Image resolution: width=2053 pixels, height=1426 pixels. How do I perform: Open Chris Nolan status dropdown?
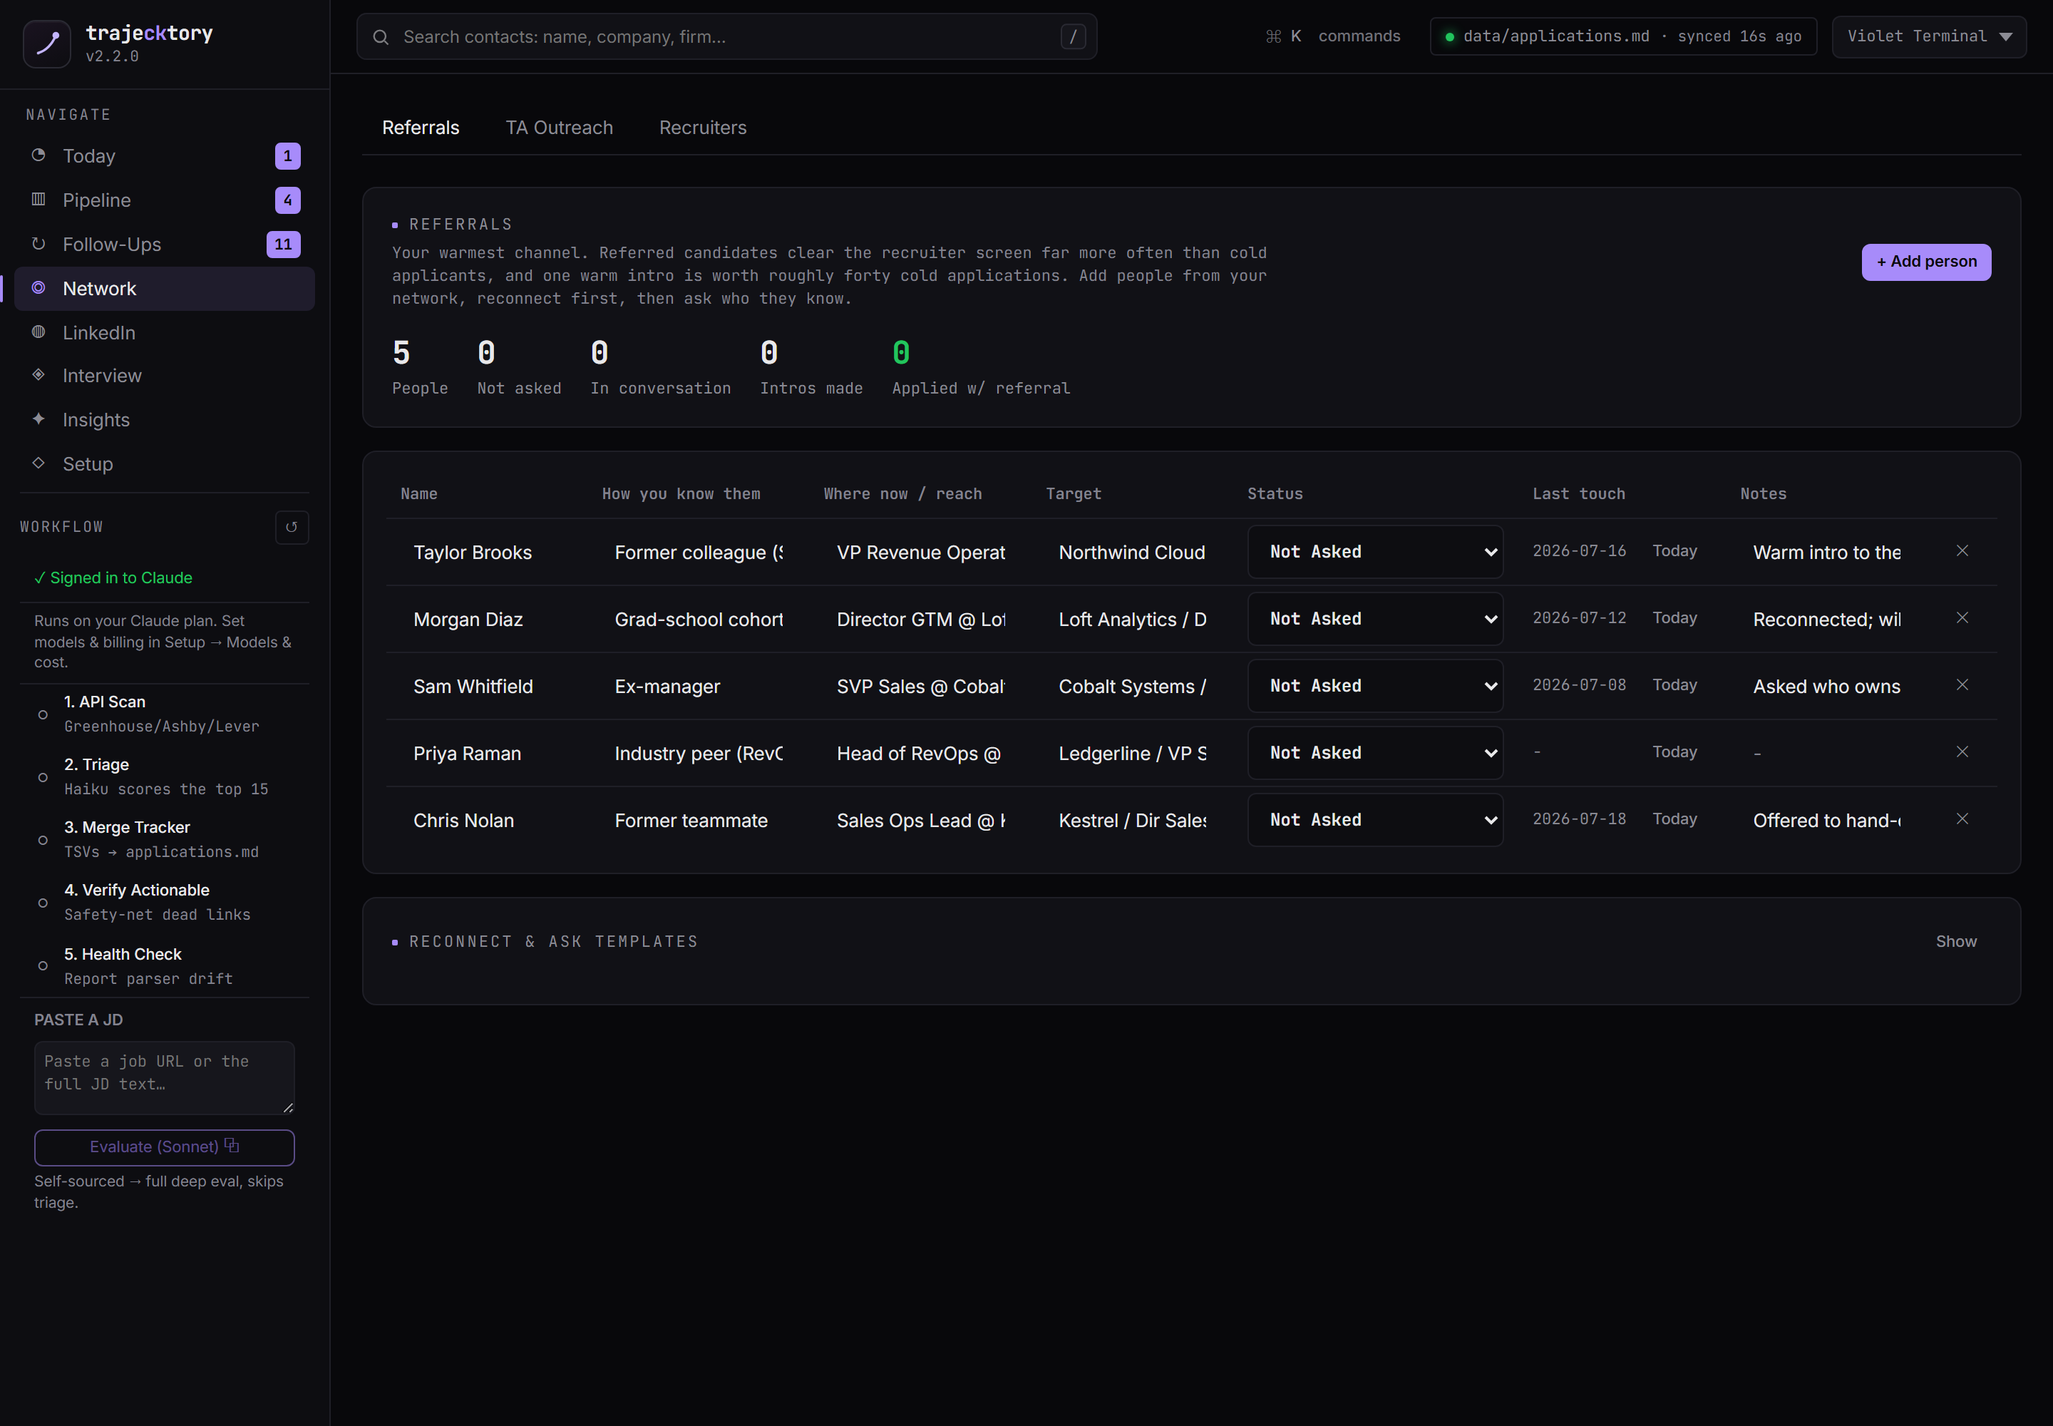(1374, 819)
